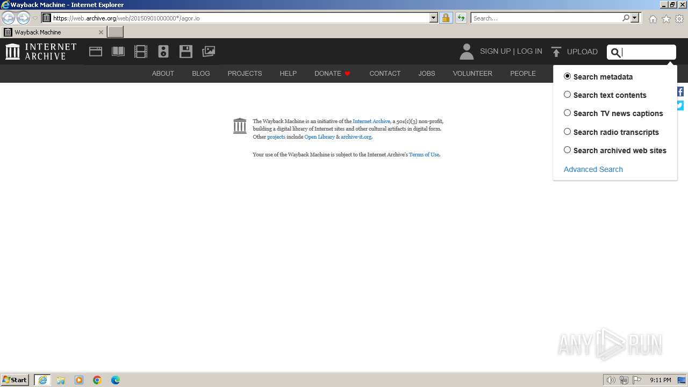
Task: Open the browser Home icon
Action: pyautogui.click(x=653, y=19)
